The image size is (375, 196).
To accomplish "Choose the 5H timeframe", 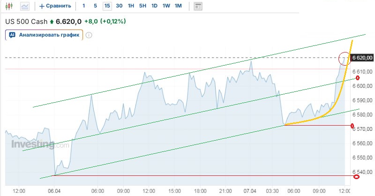I will [142, 6].
